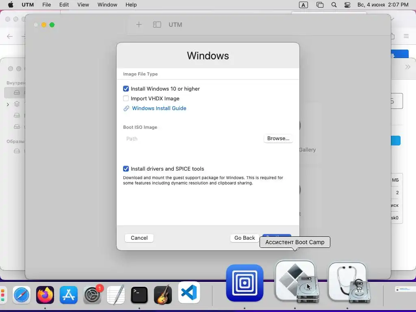
Task: Open Safari from the Dock
Action: 22,295
